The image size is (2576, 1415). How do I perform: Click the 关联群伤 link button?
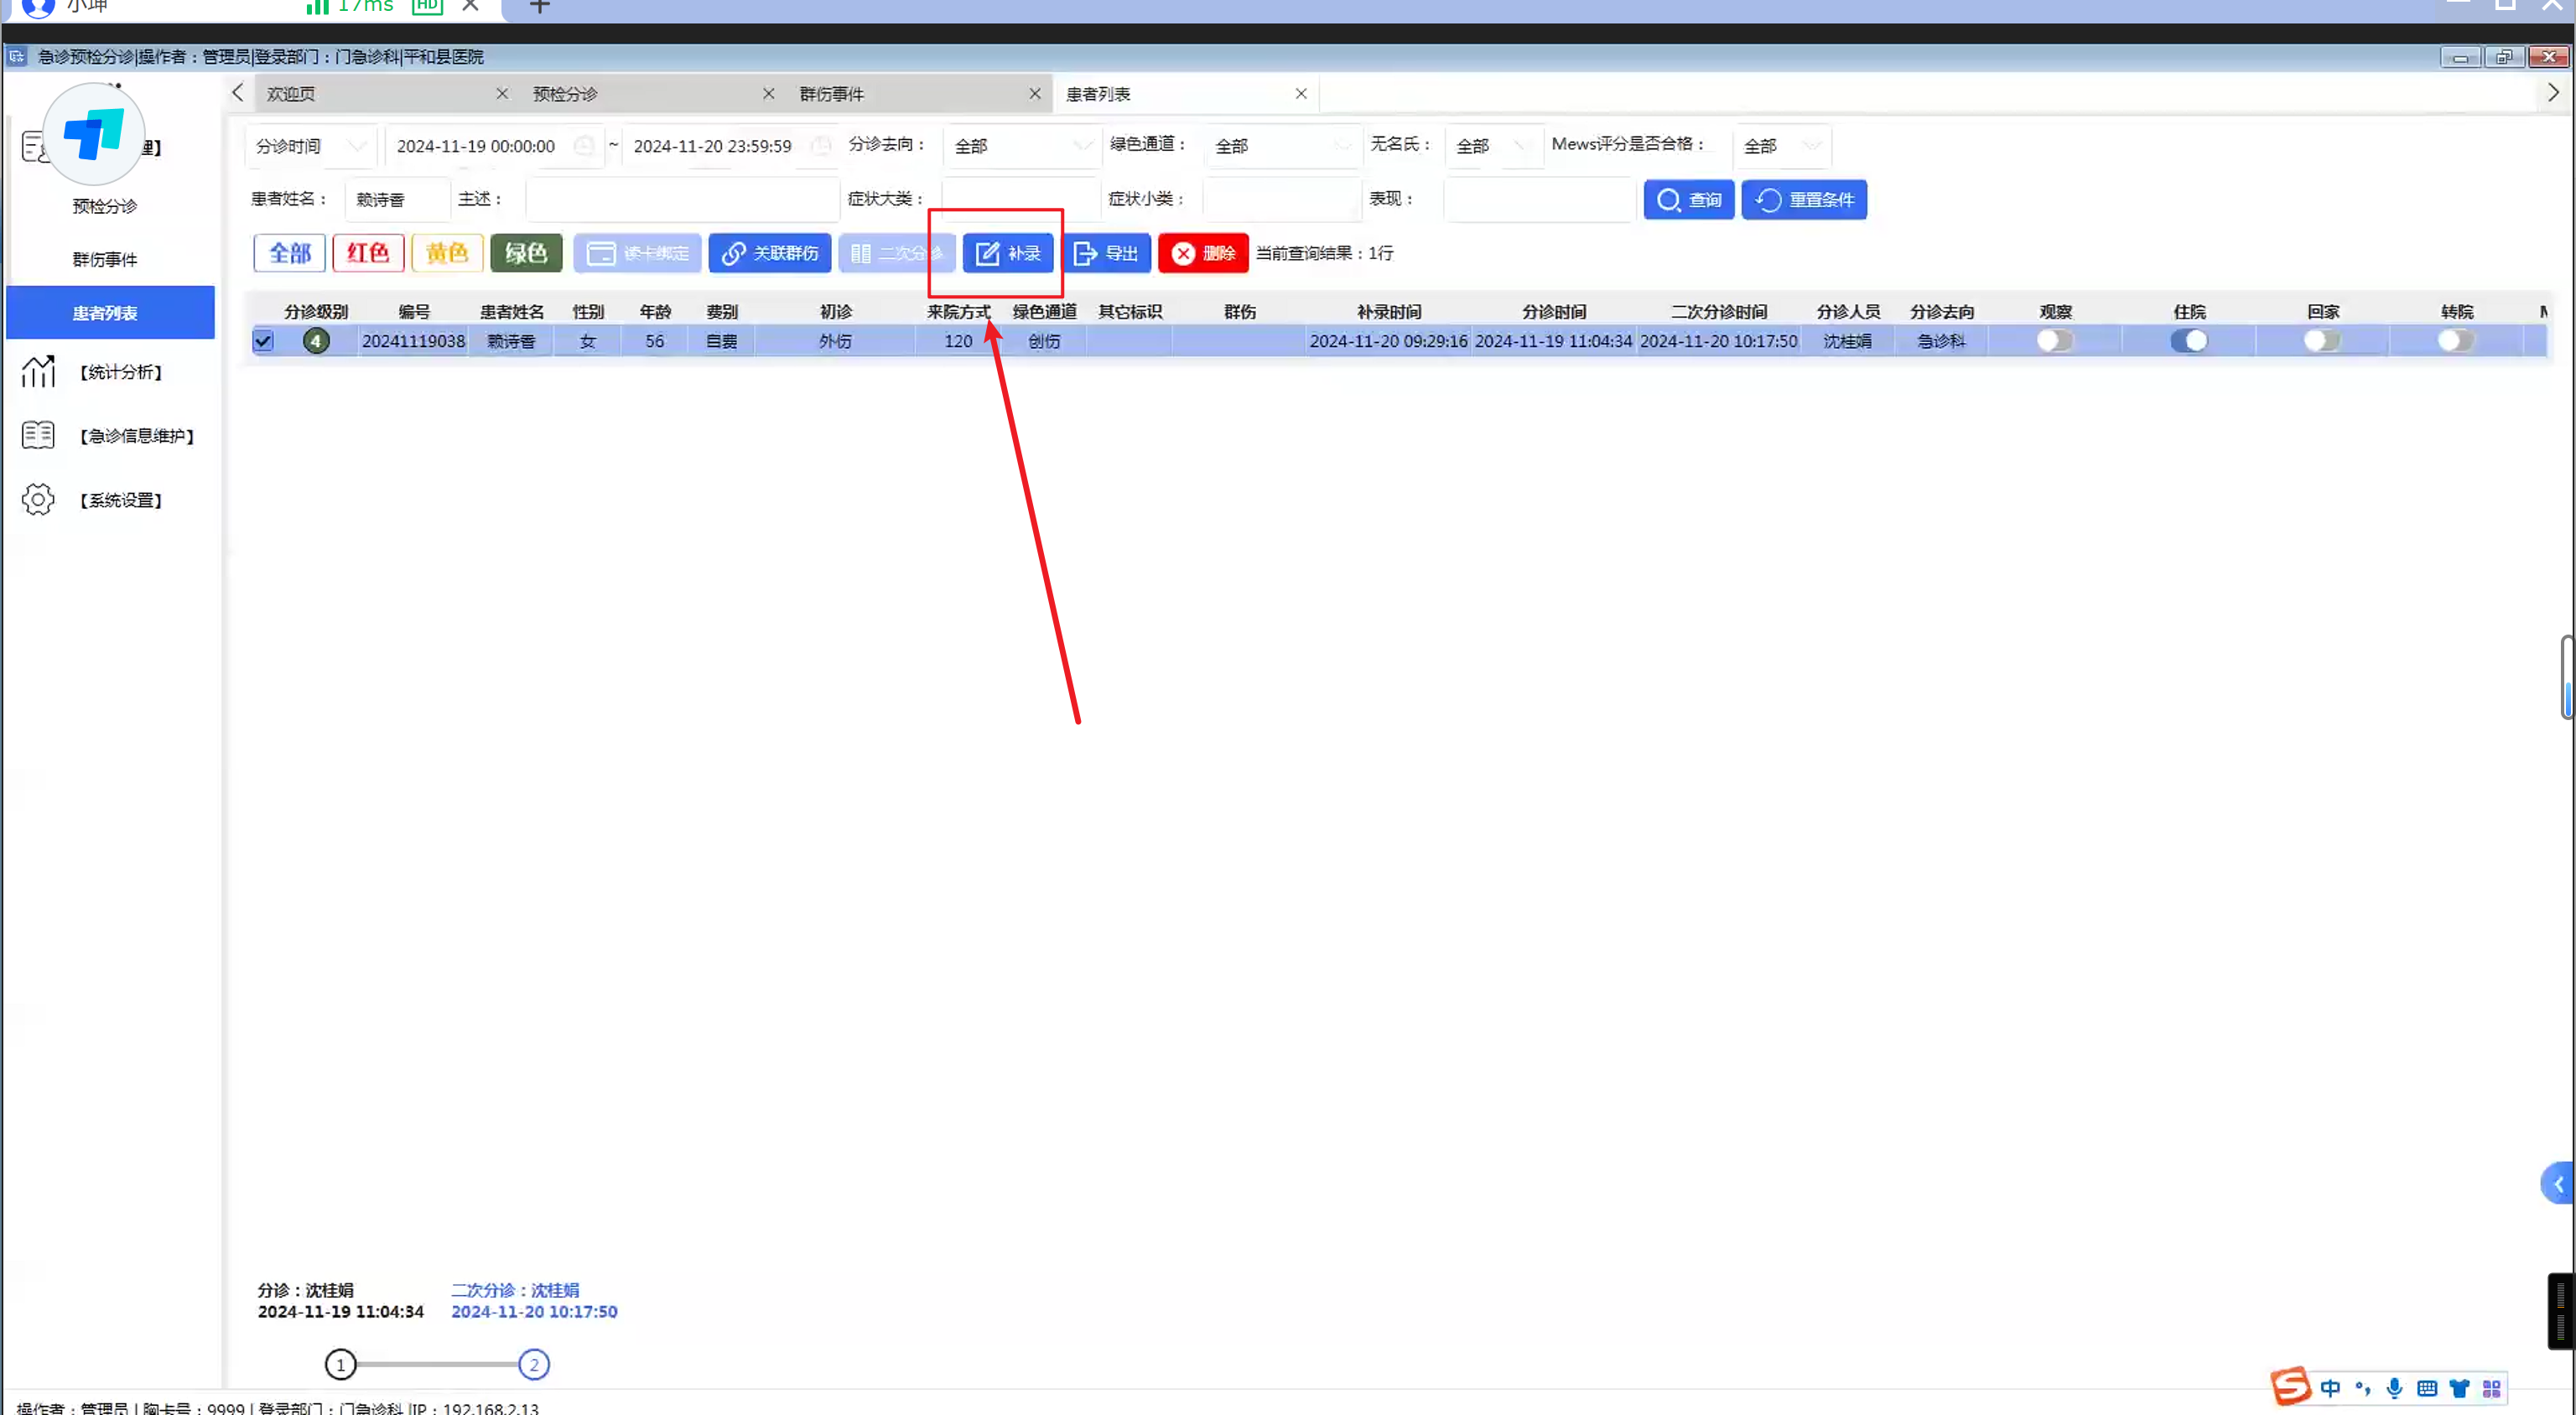click(770, 253)
